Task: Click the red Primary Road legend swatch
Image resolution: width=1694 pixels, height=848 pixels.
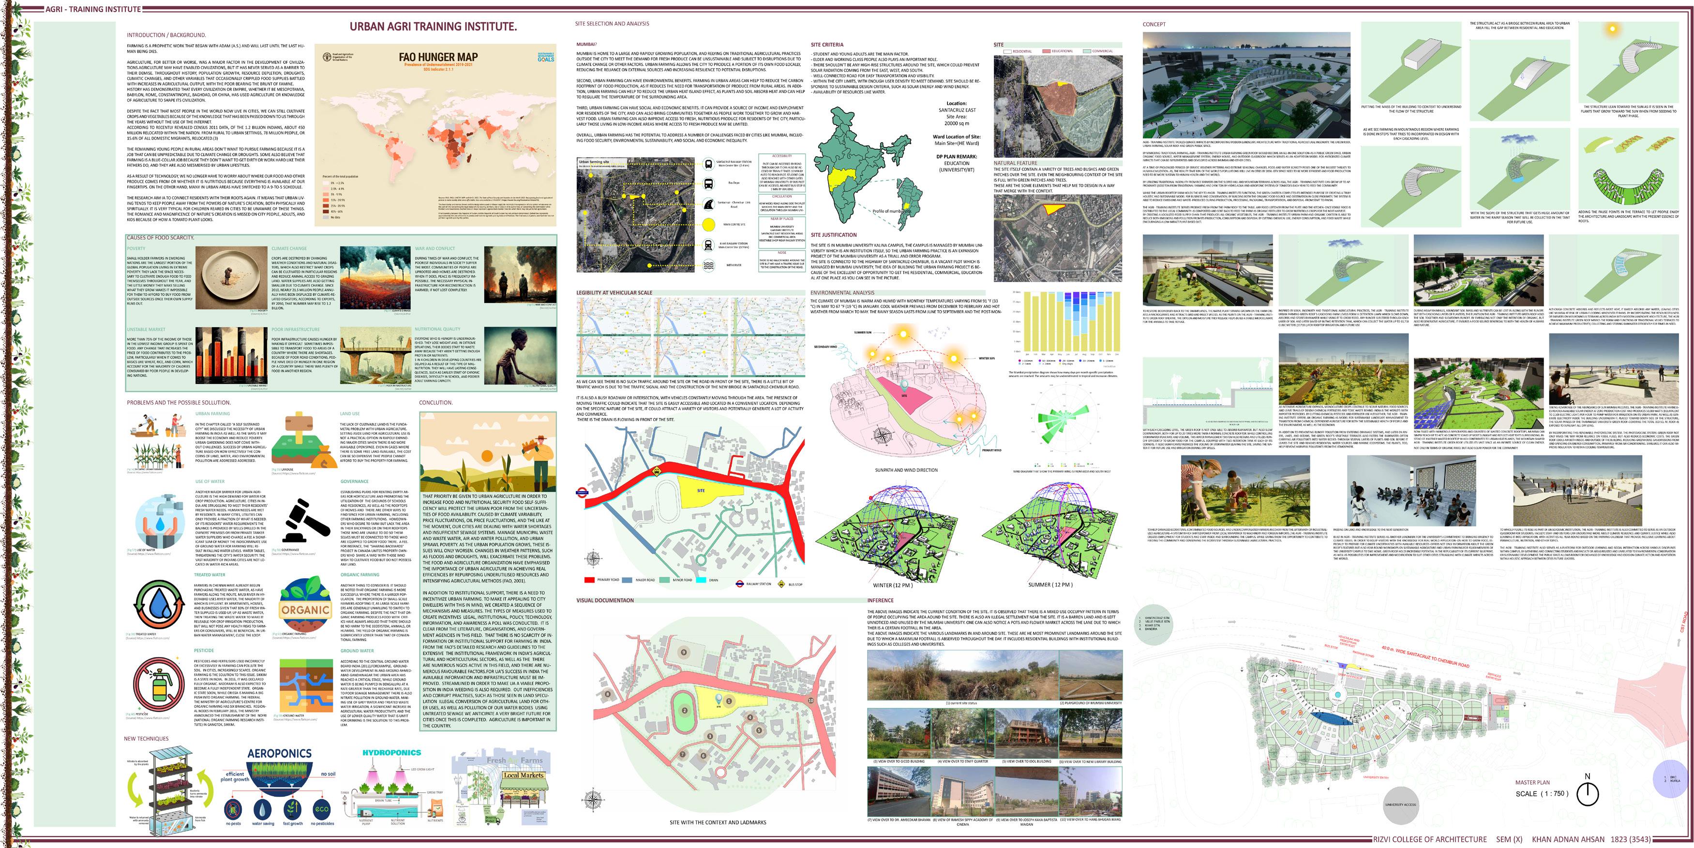Action: [589, 580]
